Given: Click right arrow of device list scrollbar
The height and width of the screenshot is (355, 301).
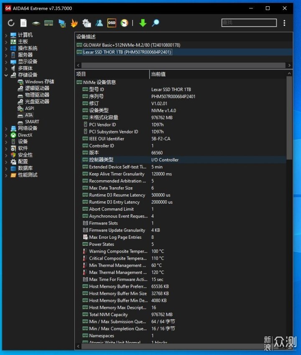Looking at the screenshot, I should 289,65.
